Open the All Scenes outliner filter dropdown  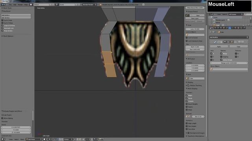point(235,14)
